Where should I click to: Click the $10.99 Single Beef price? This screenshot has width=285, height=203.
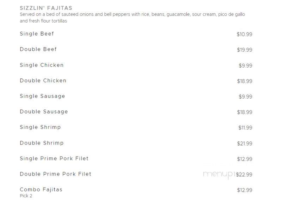coord(244,34)
